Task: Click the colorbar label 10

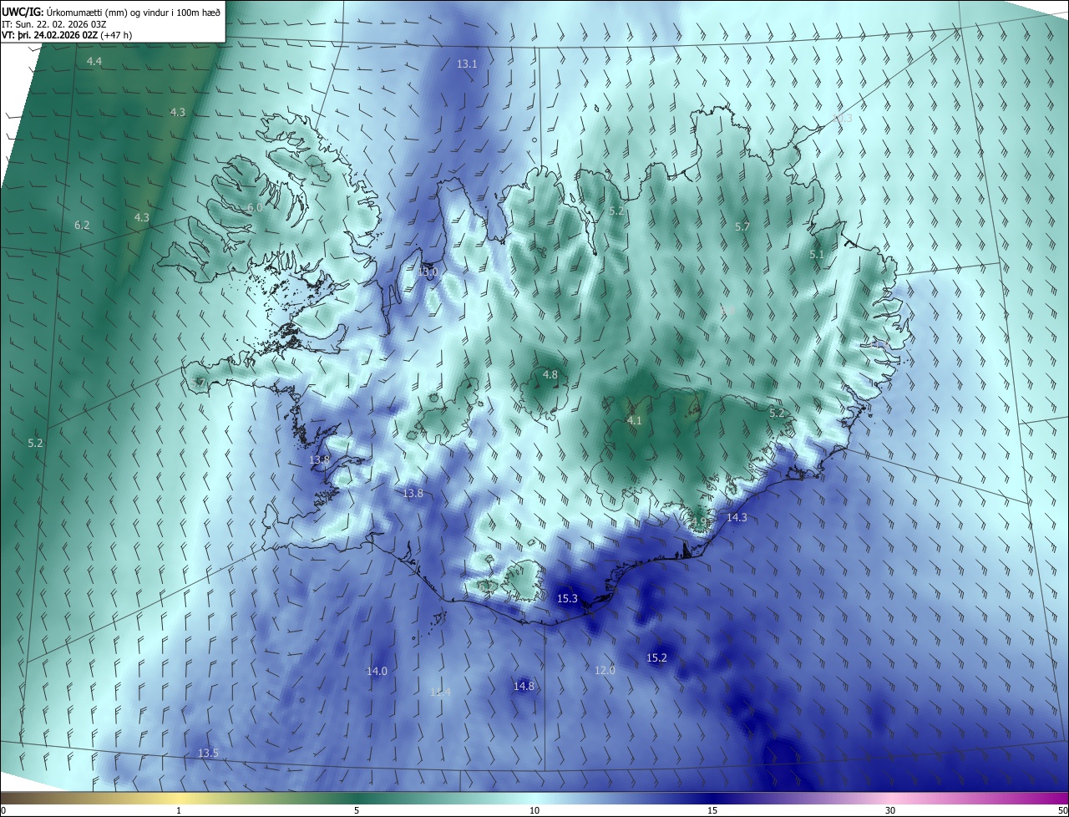Action: [534, 810]
